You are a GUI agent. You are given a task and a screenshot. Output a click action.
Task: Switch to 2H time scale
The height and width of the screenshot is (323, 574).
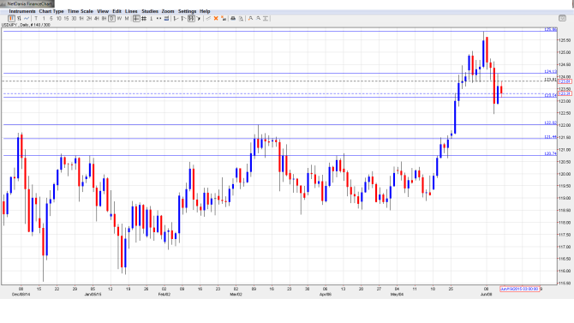(89, 18)
